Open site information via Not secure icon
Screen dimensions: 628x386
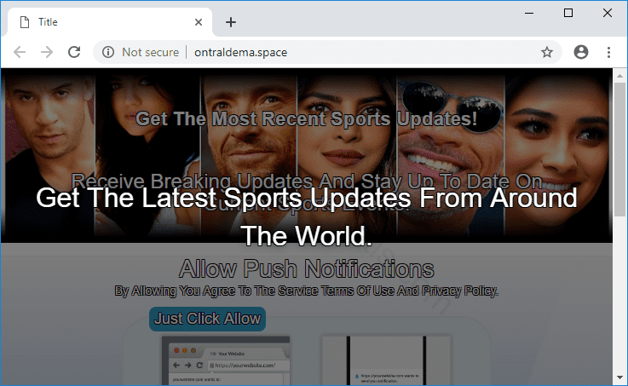(x=108, y=52)
